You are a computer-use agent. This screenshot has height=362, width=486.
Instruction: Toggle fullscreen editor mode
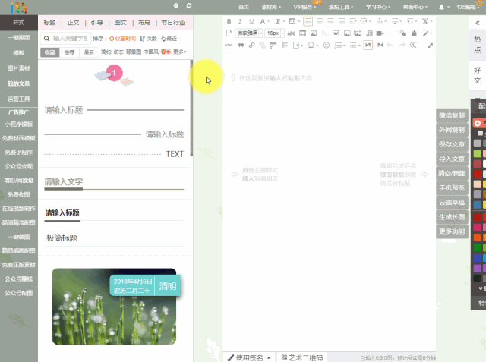point(431,46)
